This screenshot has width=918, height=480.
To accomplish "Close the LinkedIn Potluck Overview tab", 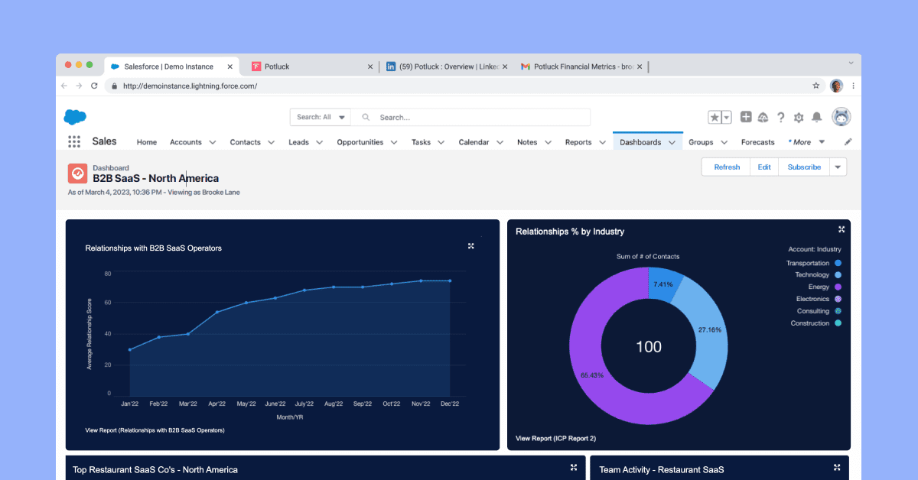I will pos(505,66).
